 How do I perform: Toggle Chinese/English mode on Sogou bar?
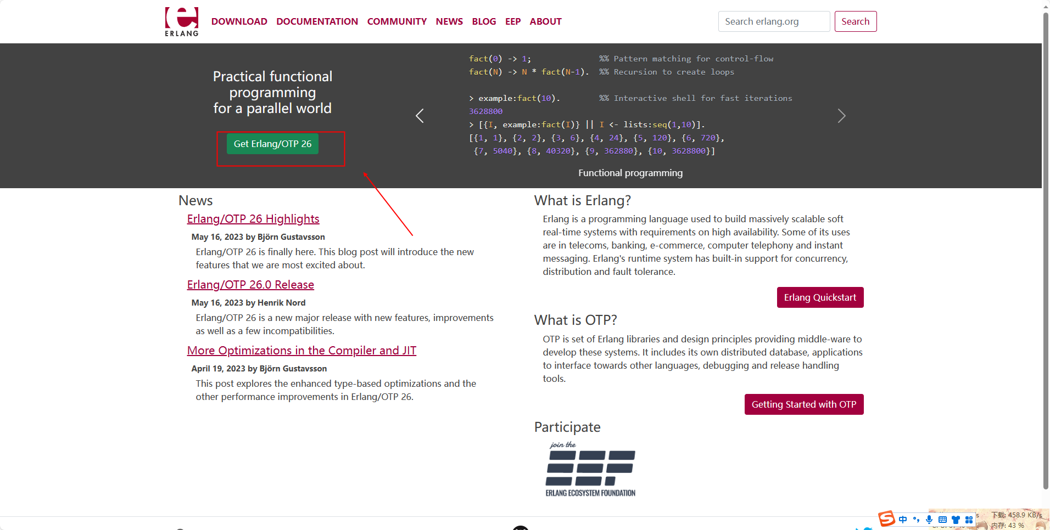tap(903, 520)
